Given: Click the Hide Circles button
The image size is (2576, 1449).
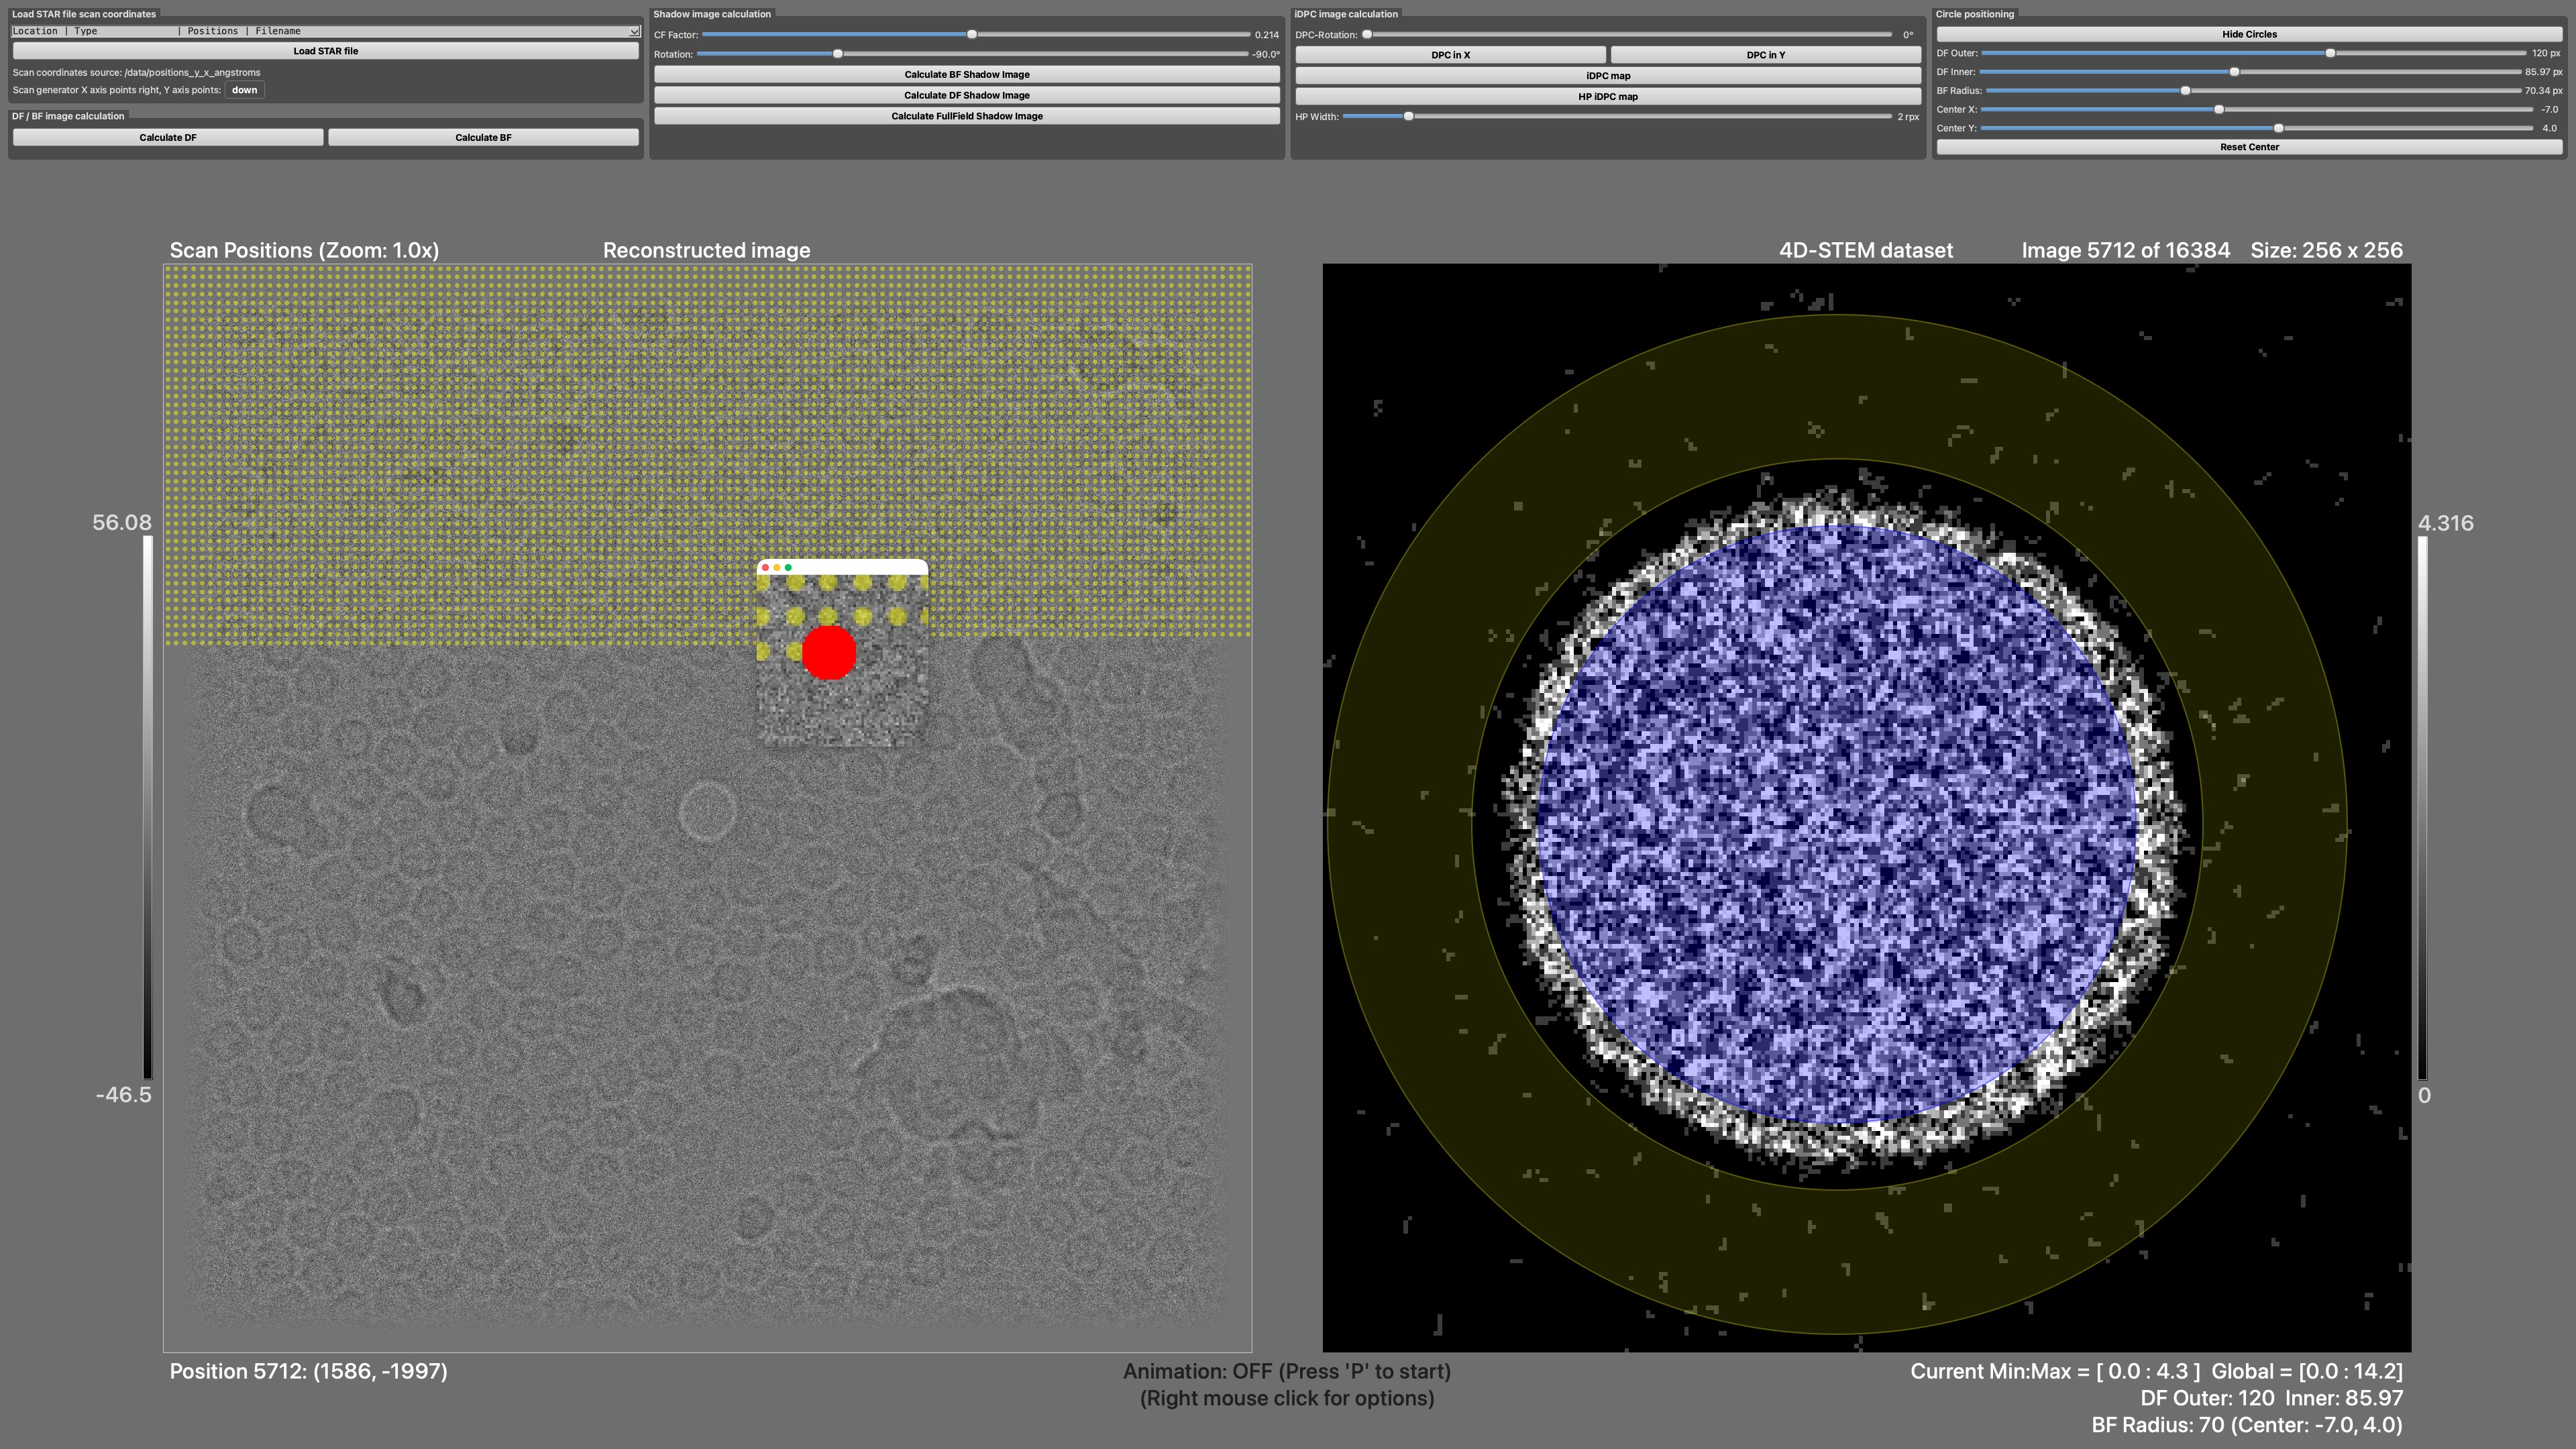Looking at the screenshot, I should point(2249,34).
